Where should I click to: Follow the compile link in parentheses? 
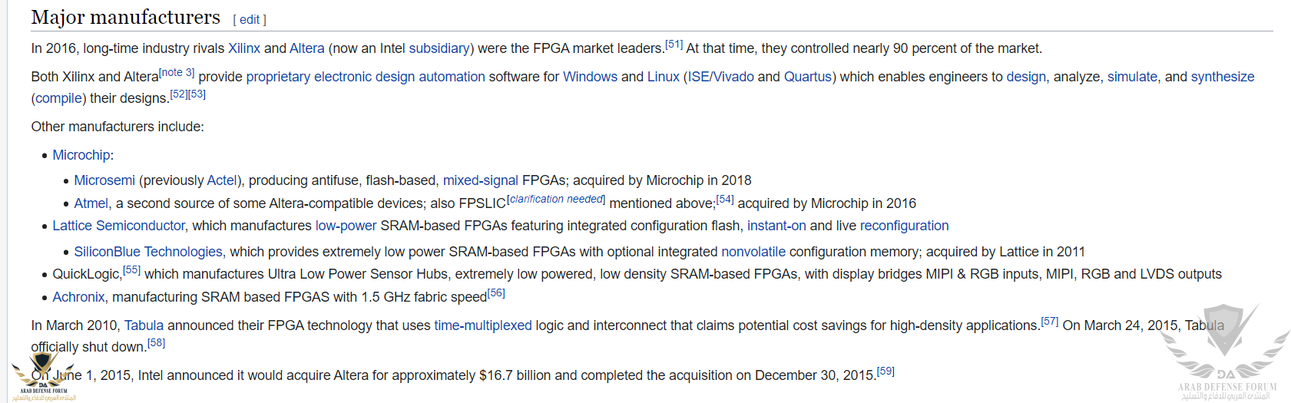click(x=58, y=98)
